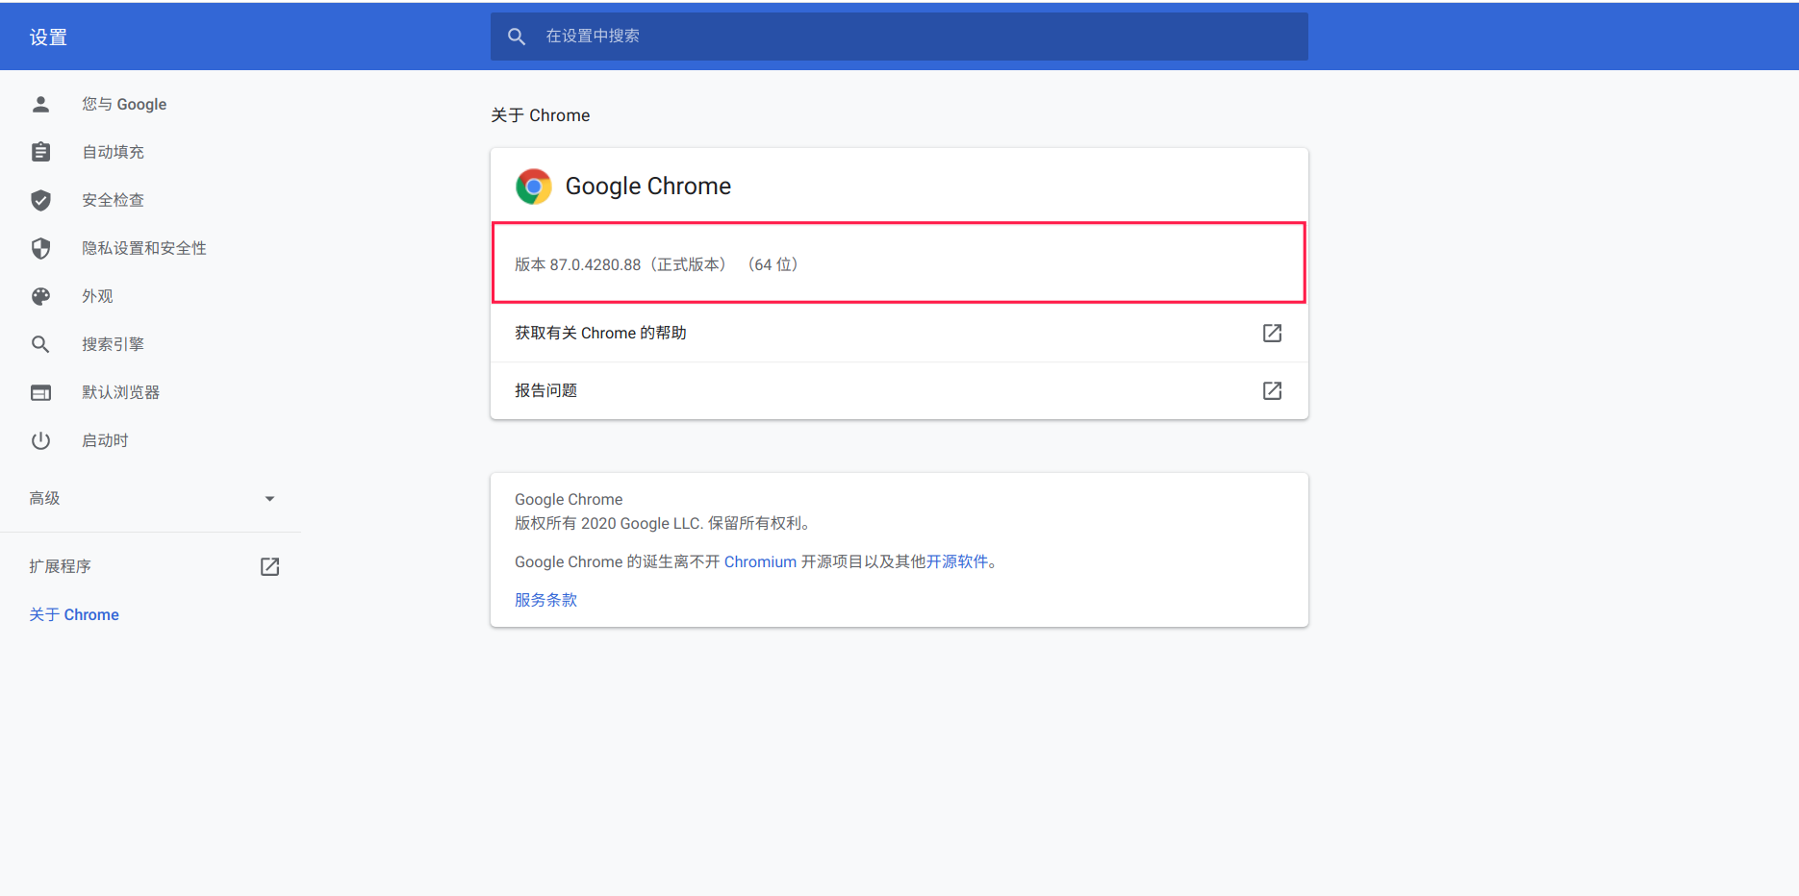Image resolution: width=1799 pixels, height=896 pixels.
Task: Click the Chromium hyperlink
Action: click(760, 561)
